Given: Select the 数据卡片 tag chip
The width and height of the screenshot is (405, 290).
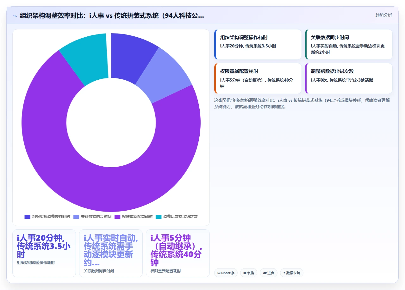Looking at the screenshot, I should (292, 273).
